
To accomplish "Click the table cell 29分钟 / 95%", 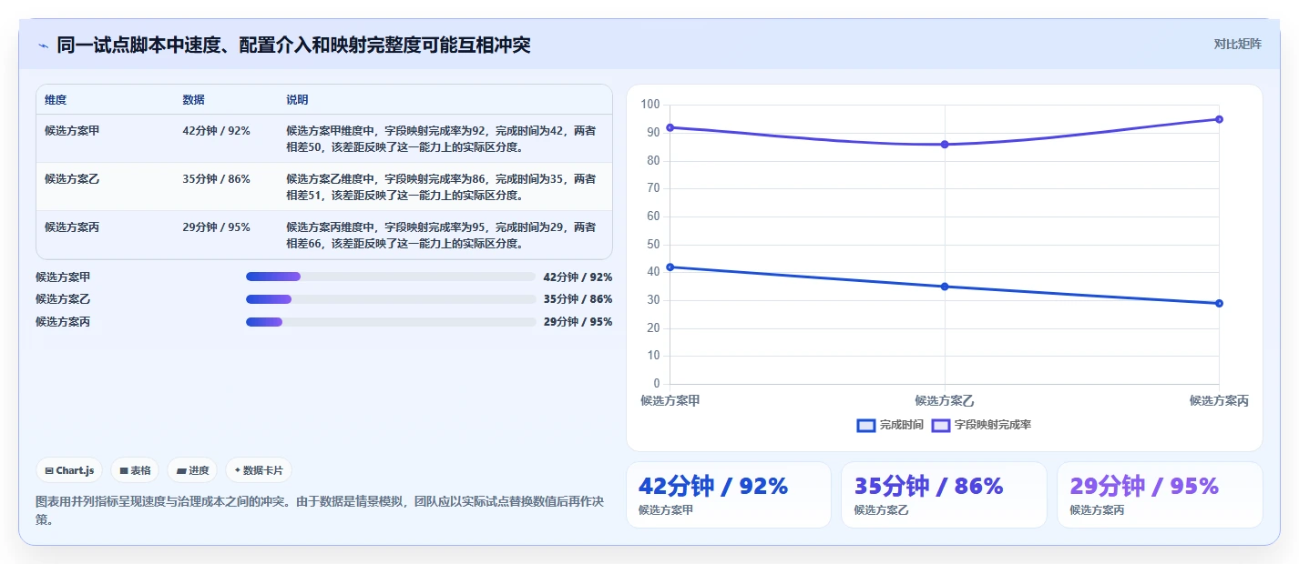I will [216, 227].
